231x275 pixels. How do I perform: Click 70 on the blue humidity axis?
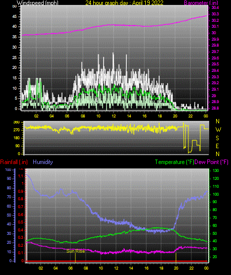click(9, 197)
